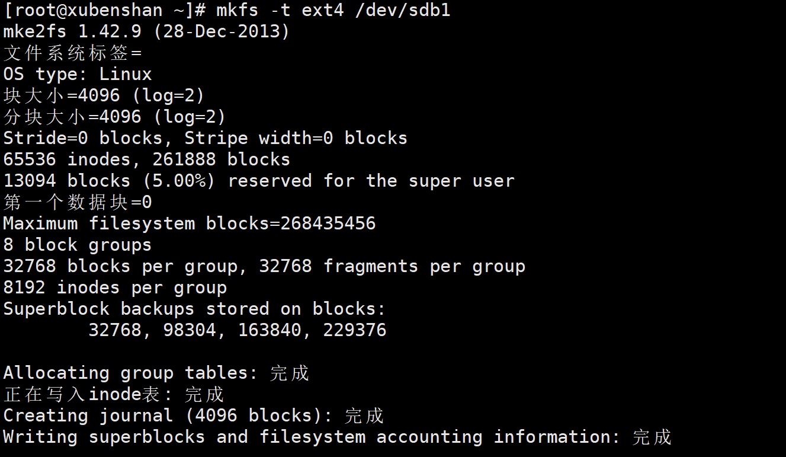Click the 13094 blocks reserved line

coord(259,181)
